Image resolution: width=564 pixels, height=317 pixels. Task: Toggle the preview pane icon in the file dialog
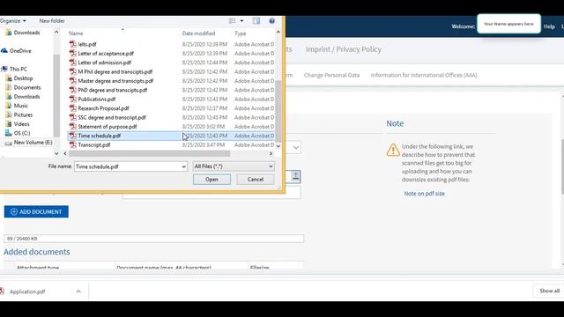[x=256, y=21]
